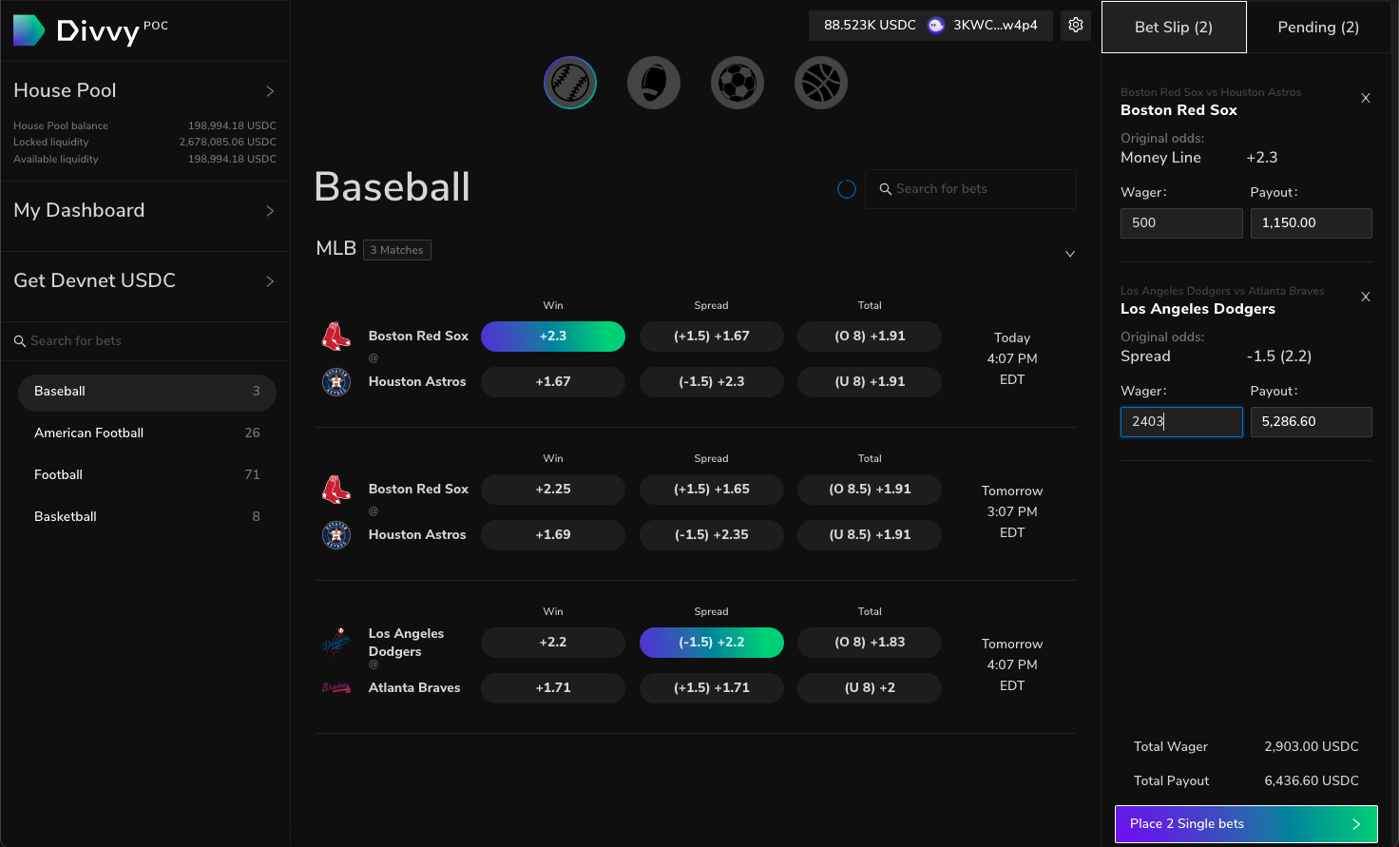Pick Astros (-1.5) +2.35 spread
The width and height of the screenshot is (1399, 847).
(x=712, y=535)
